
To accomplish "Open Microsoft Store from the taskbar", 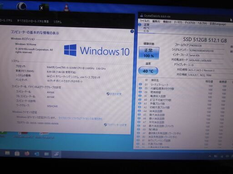I will pyautogui.click(x=17, y=154).
